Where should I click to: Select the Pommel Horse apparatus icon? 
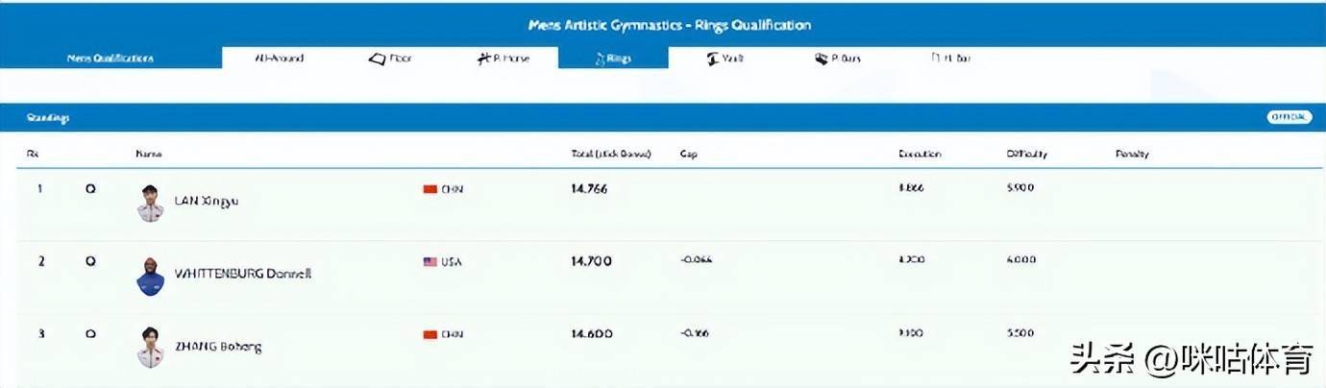(484, 59)
